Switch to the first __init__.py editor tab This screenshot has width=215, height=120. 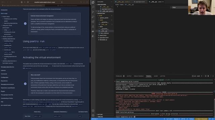[123, 2]
